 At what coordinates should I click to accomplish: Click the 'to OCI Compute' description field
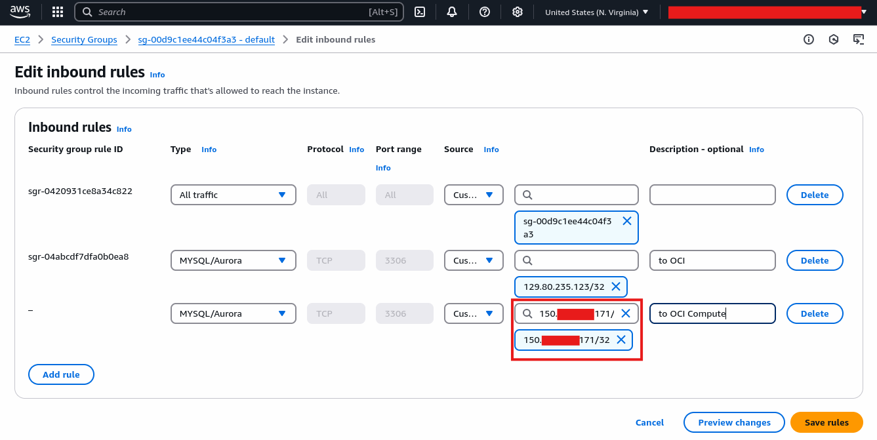pyautogui.click(x=712, y=313)
